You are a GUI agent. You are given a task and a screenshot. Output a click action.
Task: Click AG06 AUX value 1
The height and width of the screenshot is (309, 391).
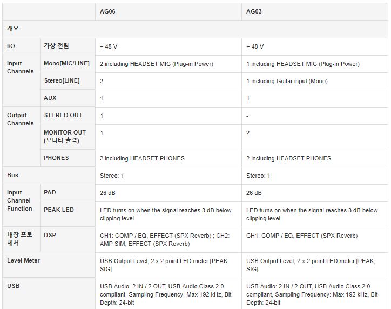[x=102, y=98]
